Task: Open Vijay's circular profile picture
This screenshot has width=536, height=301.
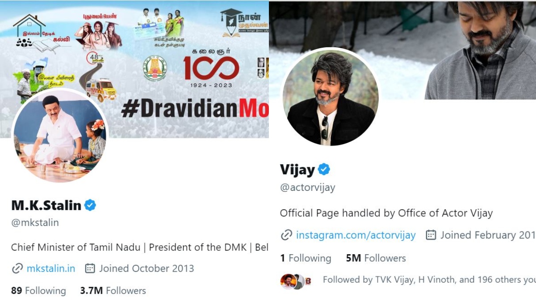Action: pyautogui.click(x=331, y=97)
